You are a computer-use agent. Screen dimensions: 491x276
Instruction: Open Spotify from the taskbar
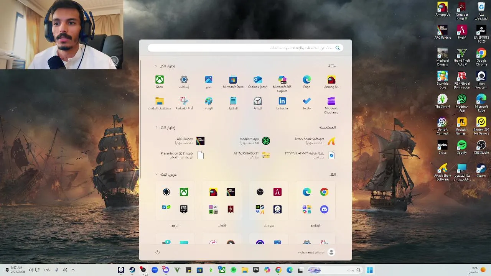tap(233, 270)
